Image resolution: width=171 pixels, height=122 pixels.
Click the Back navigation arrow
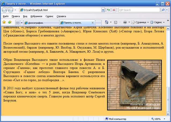click(x=5, y=10)
